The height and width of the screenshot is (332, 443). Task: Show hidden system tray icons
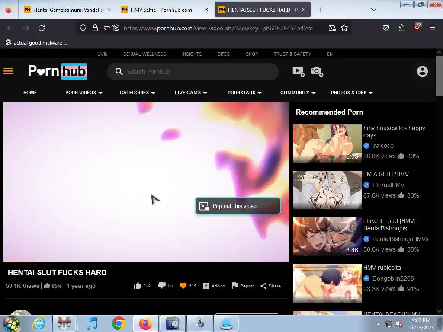click(378, 324)
